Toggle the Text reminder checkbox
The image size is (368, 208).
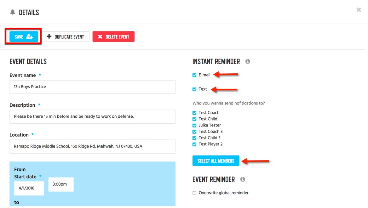point(194,89)
